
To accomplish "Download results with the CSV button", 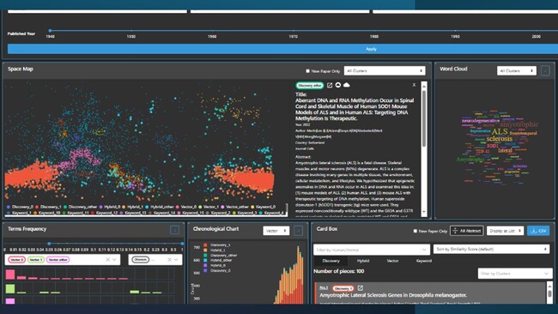I will 538,231.
